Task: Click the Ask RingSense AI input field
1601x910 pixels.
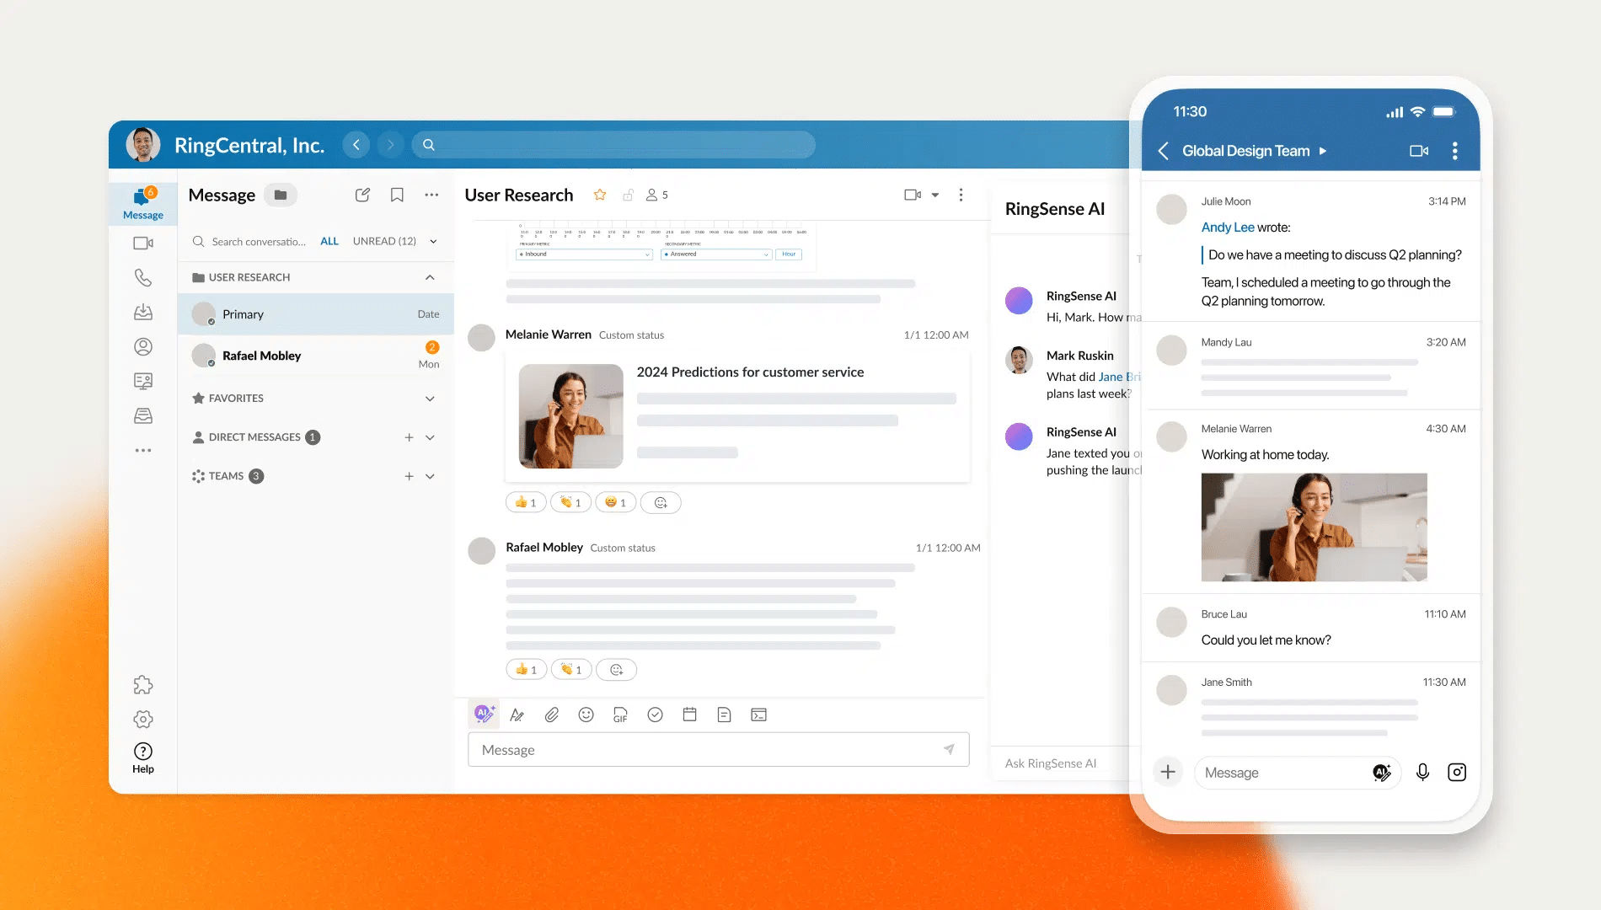Action: pos(1051,763)
